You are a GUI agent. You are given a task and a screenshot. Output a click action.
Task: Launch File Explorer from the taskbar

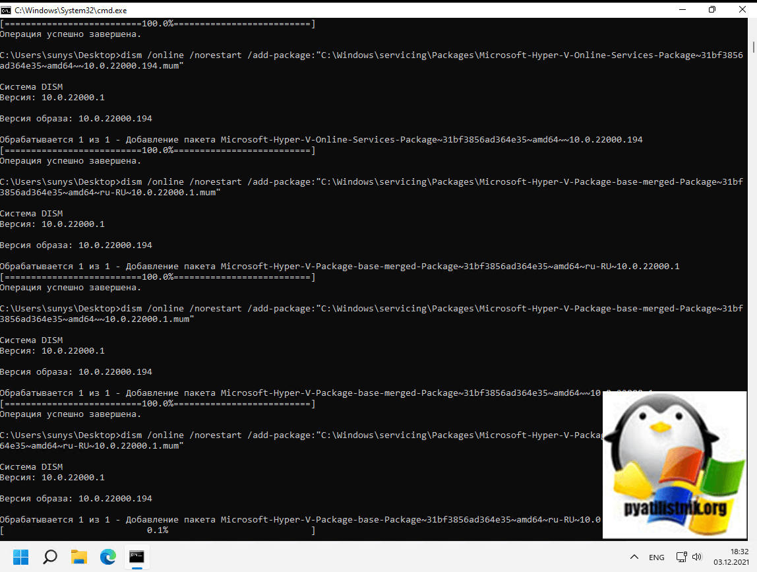tap(79, 557)
